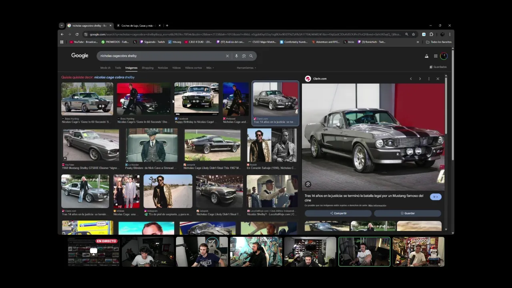Open the CS:GO Major Match... bookmark
Screen dimensions: 512x288
click(262, 42)
